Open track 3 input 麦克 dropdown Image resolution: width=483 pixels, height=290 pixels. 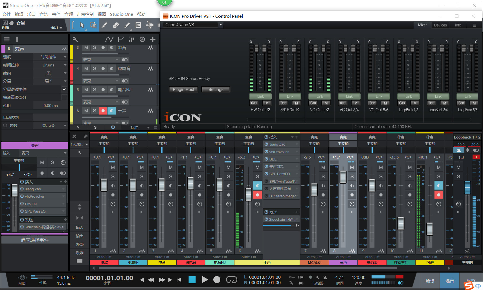point(101,60)
